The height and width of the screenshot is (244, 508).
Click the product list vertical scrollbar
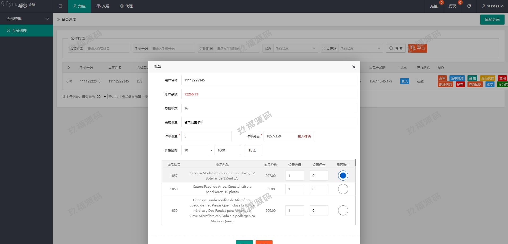tap(356, 163)
